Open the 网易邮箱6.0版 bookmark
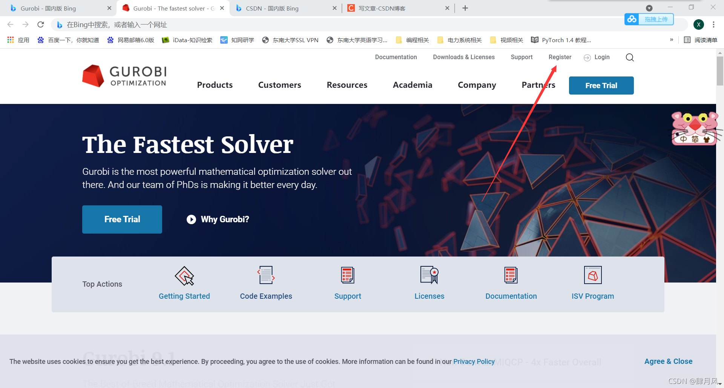The width and height of the screenshot is (724, 388). (131, 40)
